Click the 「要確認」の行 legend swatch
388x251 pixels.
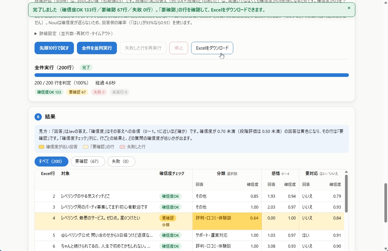(86, 147)
